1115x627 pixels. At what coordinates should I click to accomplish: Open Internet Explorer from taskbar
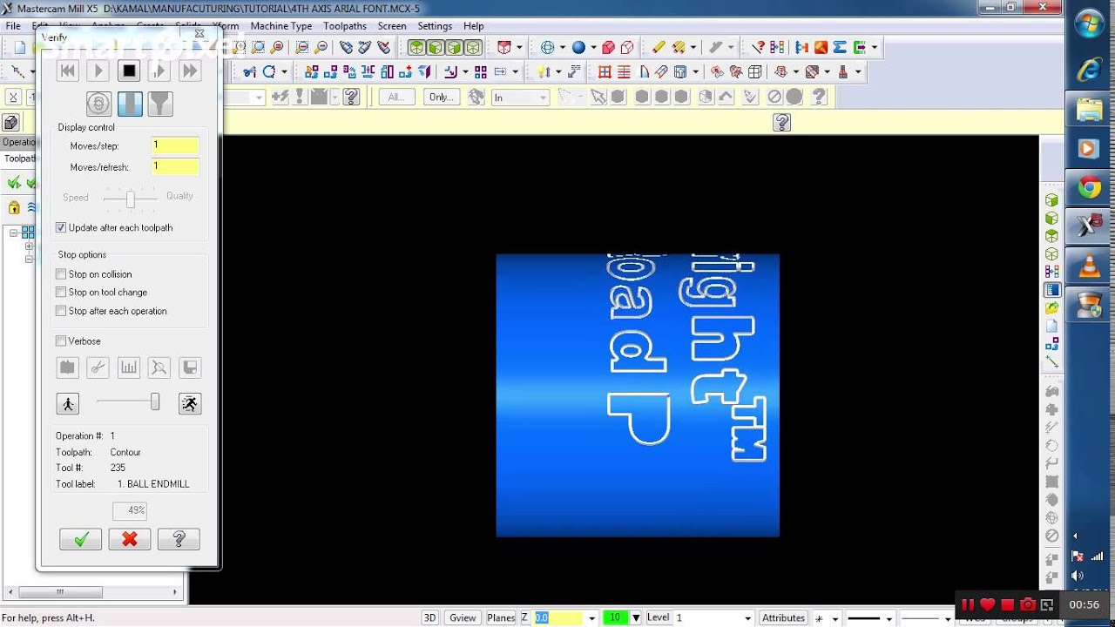point(1089,70)
